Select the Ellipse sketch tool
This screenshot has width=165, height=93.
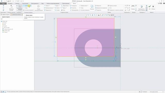[57, 8]
